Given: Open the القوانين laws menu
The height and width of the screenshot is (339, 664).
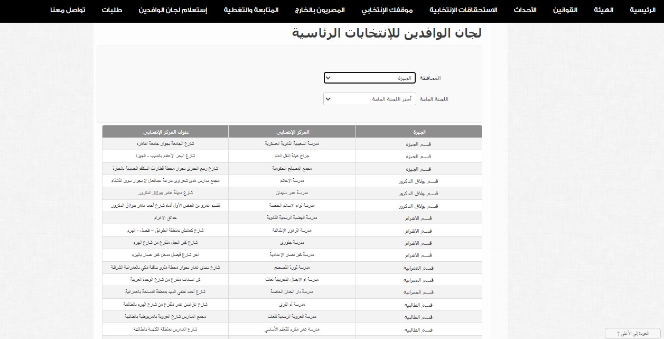Looking at the screenshot, I should tap(566, 10).
